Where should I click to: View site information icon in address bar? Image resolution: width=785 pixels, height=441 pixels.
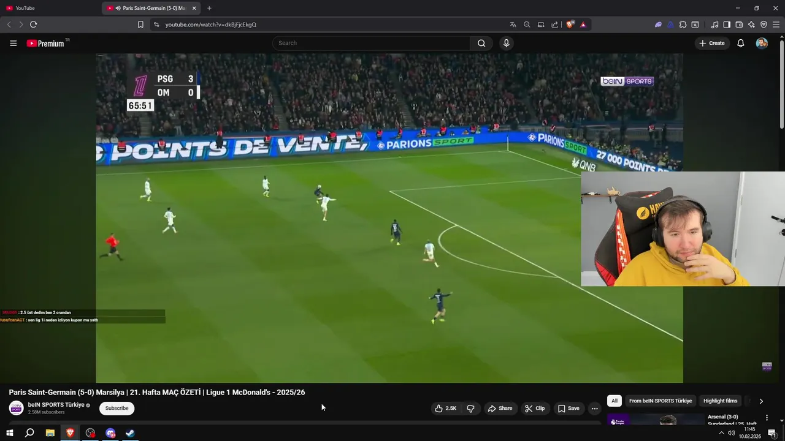pos(156,24)
